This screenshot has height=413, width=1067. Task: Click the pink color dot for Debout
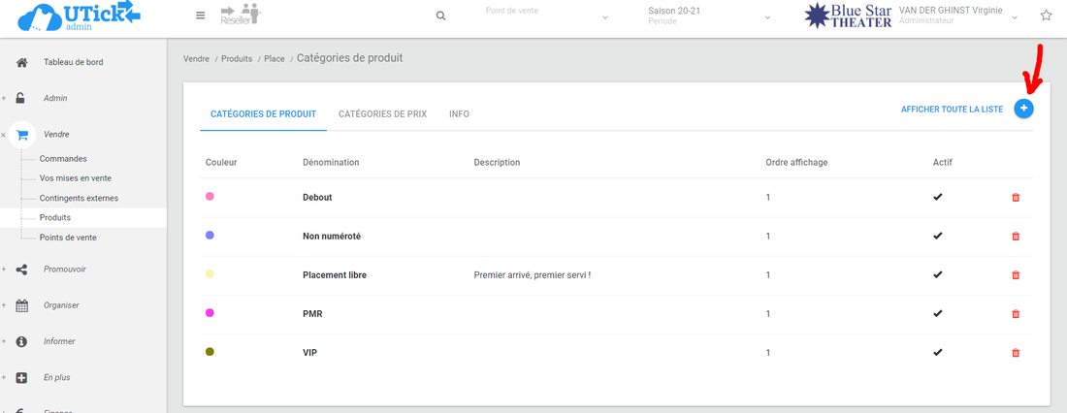pyautogui.click(x=210, y=197)
